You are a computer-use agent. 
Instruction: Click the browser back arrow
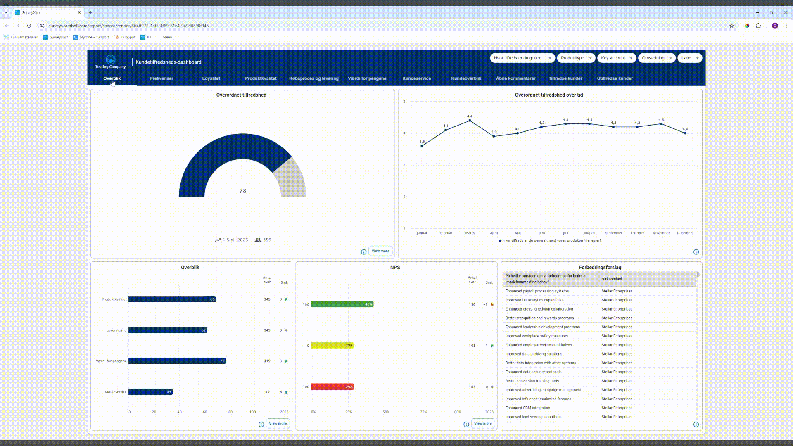(x=7, y=26)
